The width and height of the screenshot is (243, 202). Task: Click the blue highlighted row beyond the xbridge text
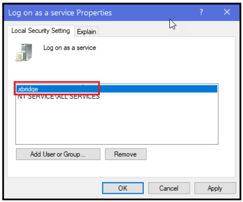click(158, 89)
